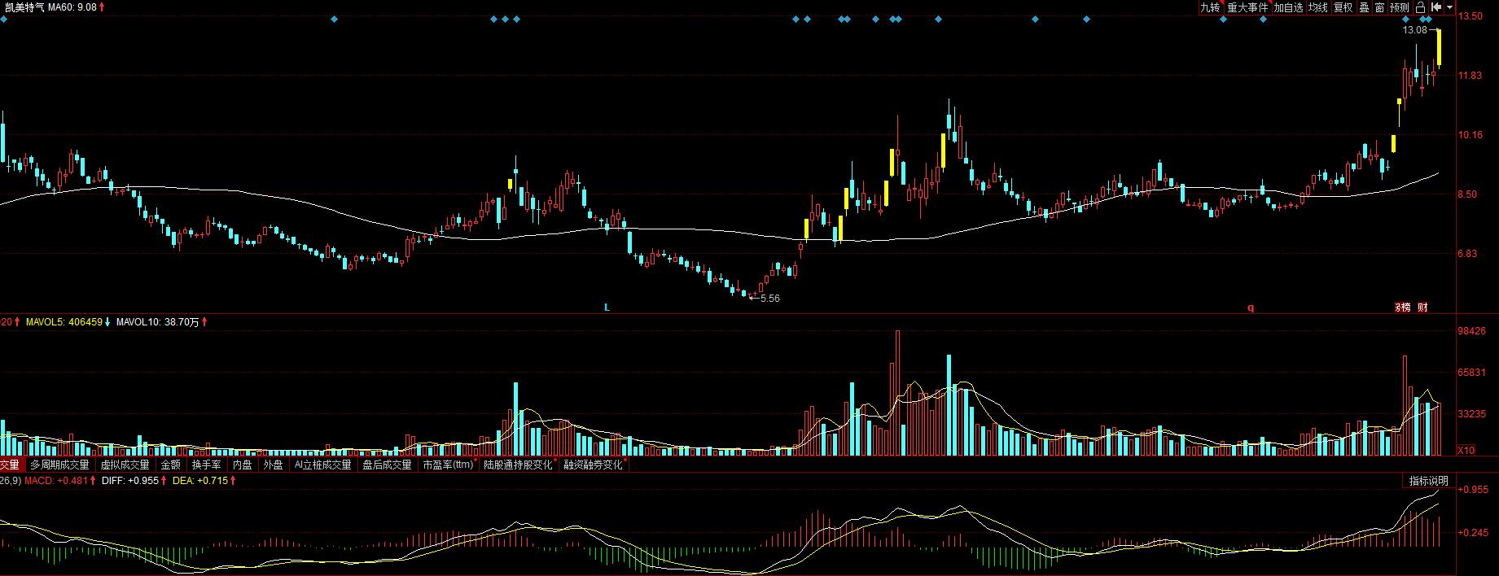Open the 融资融券变化 tab
Image resolution: width=1499 pixels, height=576 pixels.
point(593,465)
